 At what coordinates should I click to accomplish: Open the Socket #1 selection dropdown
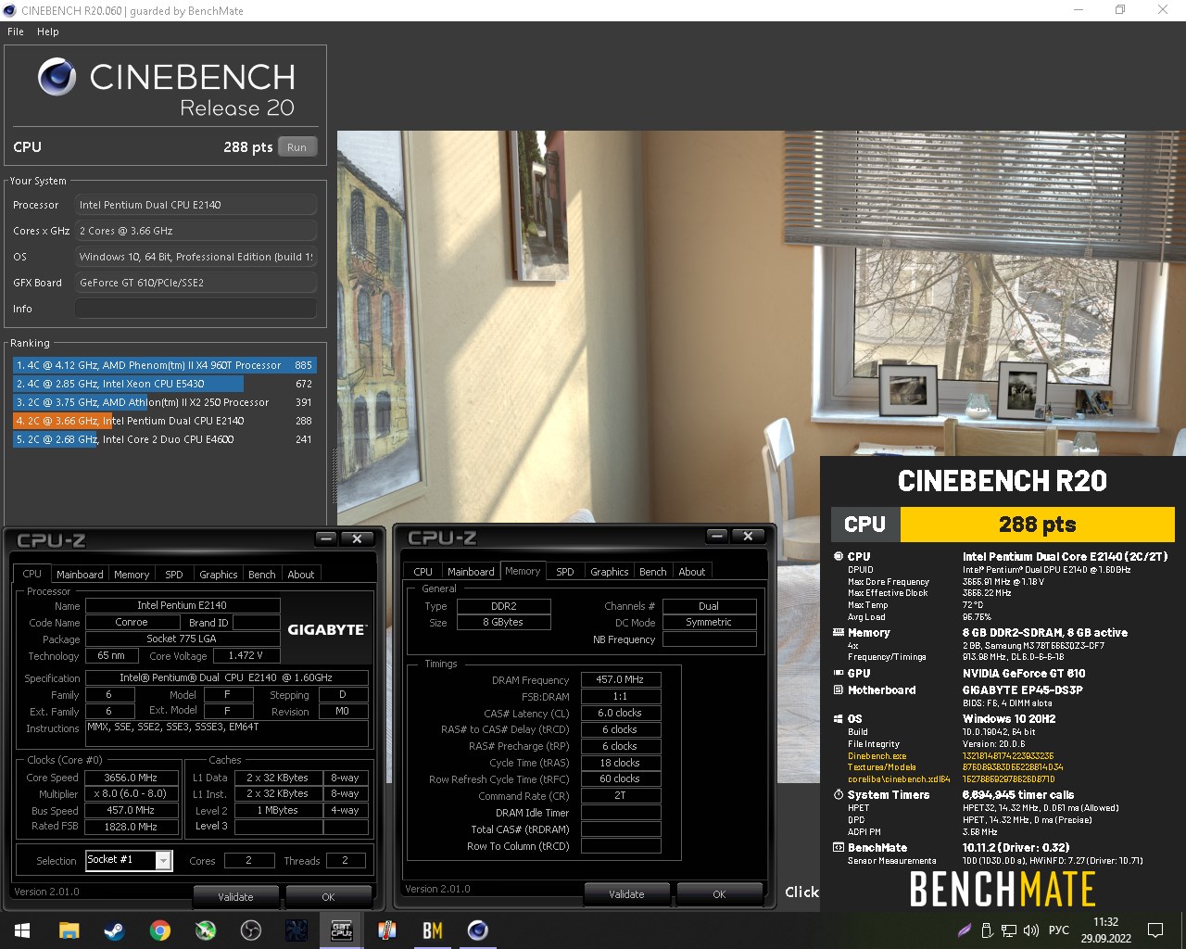[129, 860]
